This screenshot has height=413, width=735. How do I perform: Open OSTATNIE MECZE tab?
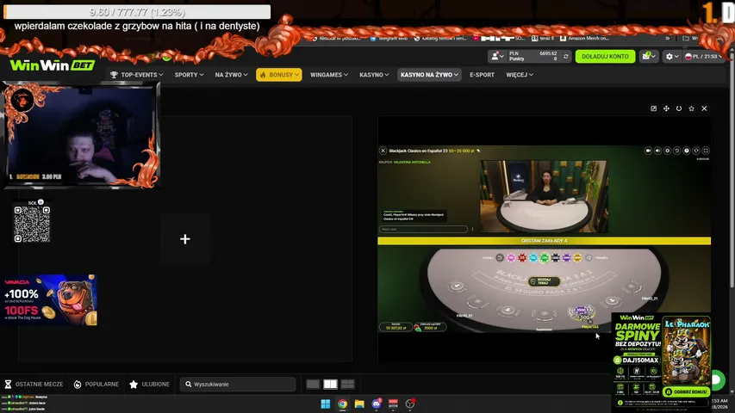tap(34, 384)
